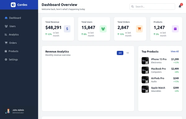The height and width of the screenshot is (119, 186).
Task: Click the 12% growth indicator on Total Revenue
Action: tap(49, 34)
